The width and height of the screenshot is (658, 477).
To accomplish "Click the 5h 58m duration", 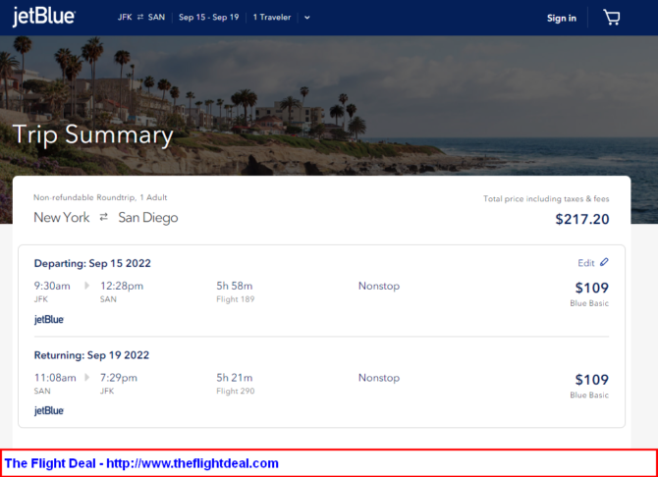I will 234,286.
